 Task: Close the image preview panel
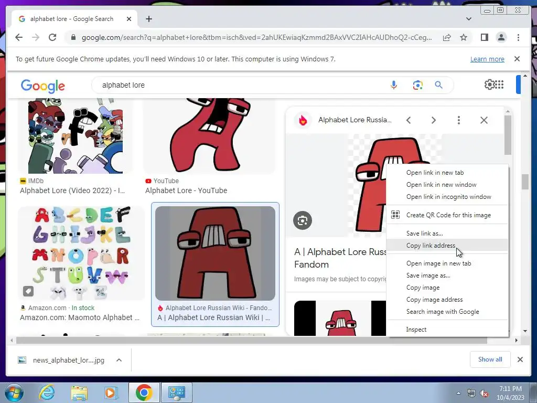point(484,120)
